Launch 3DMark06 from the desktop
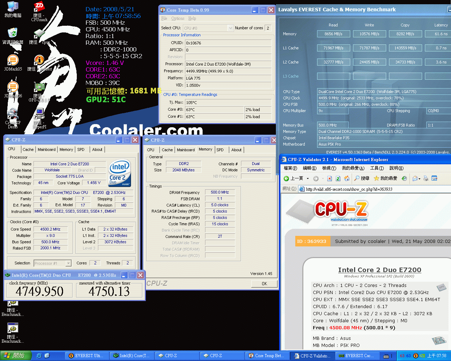Screen dimensions: 451x361 tap(13, 90)
